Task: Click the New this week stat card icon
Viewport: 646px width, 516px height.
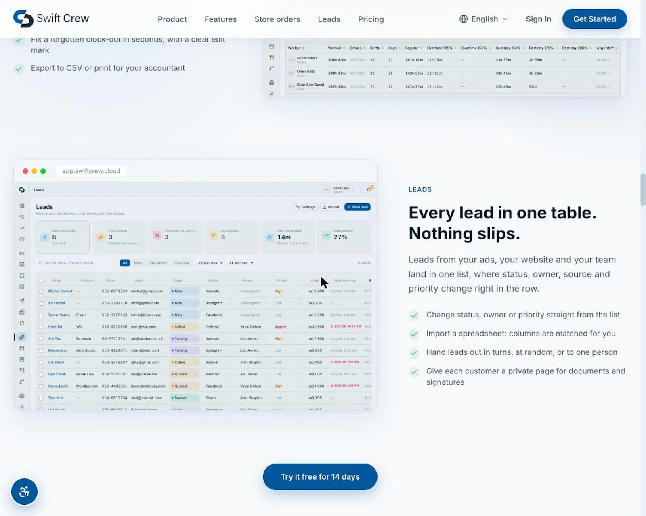Action: pyautogui.click(x=45, y=237)
